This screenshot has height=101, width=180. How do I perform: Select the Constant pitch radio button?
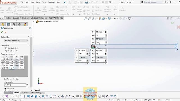tap(6, 48)
